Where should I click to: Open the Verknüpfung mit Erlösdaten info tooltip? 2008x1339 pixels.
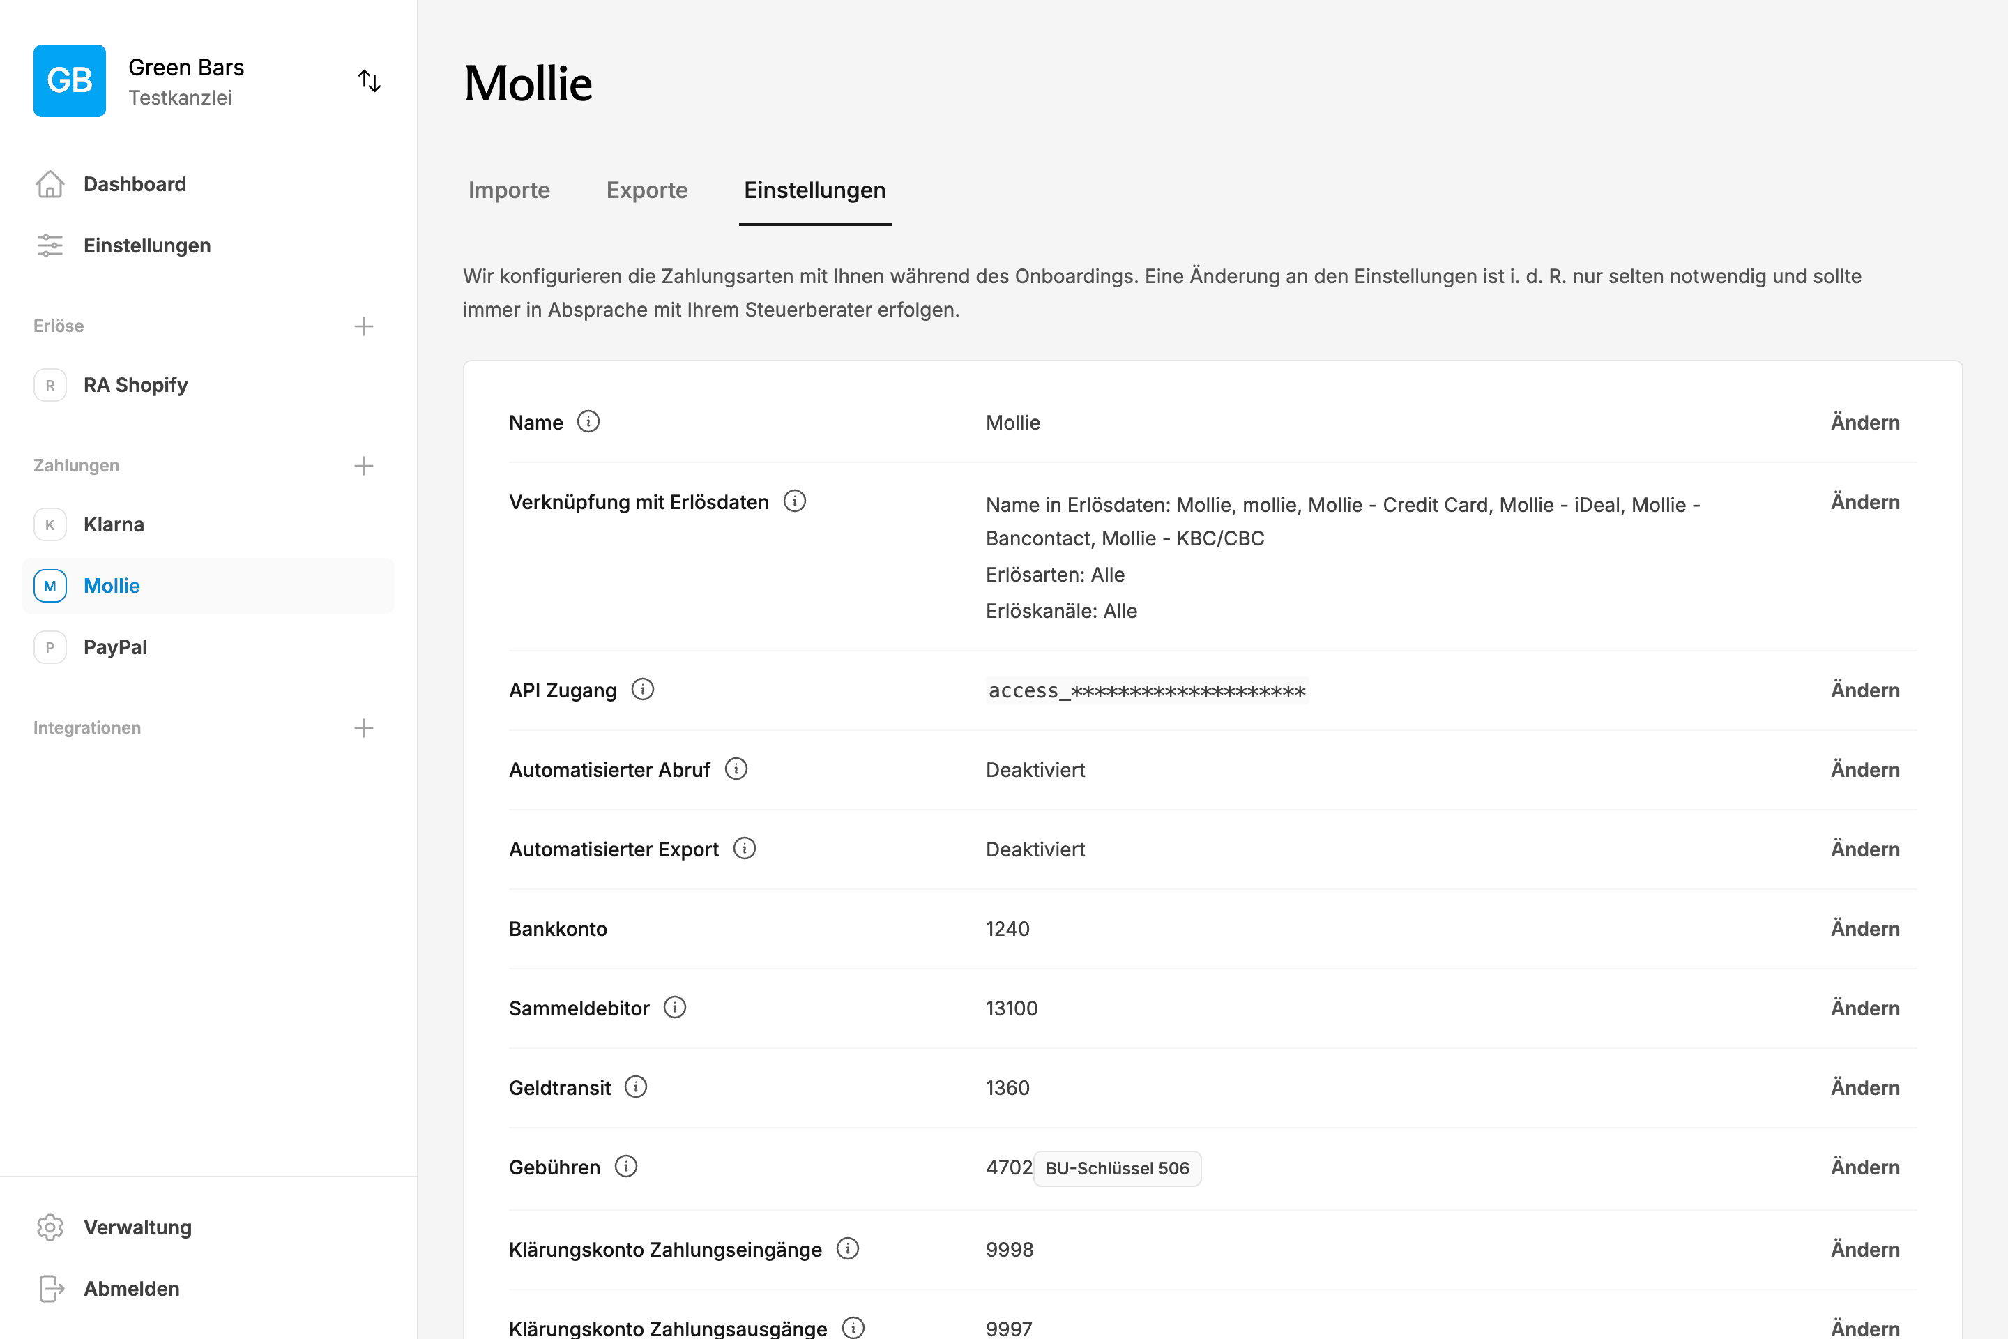coord(795,502)
